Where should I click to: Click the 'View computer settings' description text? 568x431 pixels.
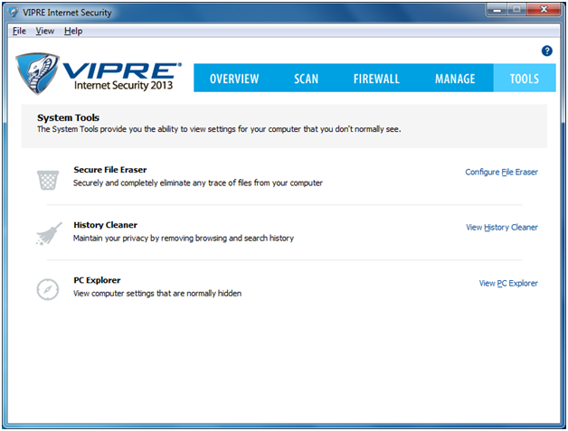click(x=157, y=294)
